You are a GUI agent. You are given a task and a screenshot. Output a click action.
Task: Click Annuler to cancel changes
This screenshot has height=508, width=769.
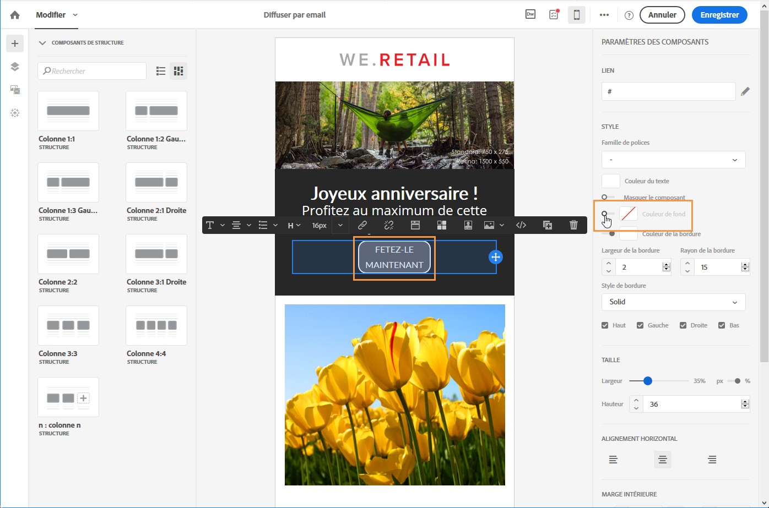pyautogui.click(x=662, y=15)
